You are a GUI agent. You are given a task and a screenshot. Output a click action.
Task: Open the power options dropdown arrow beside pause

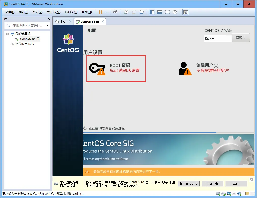pyautogui.click(x=106, y=12)
